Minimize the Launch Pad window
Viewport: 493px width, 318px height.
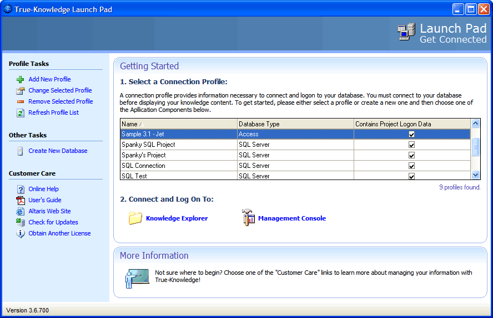[458, 9]
